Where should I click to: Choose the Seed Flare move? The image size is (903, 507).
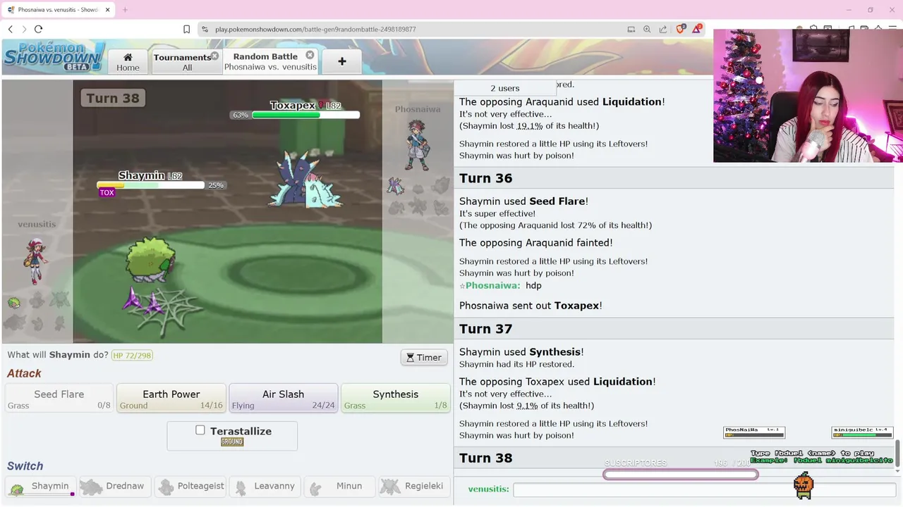pos(59,398)
